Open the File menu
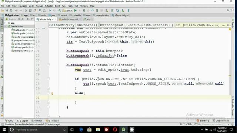 click(3, 6)
